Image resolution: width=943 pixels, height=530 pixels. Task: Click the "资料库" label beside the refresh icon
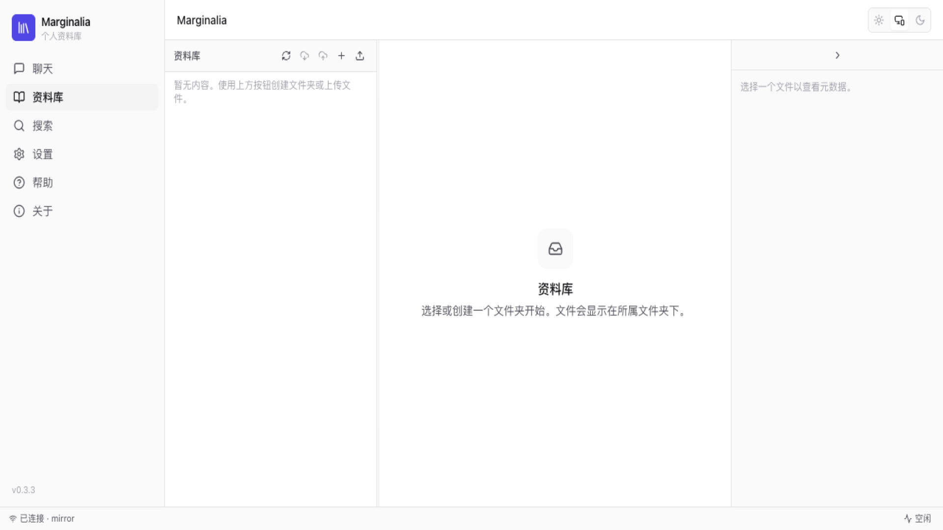(x=187, y=56)
